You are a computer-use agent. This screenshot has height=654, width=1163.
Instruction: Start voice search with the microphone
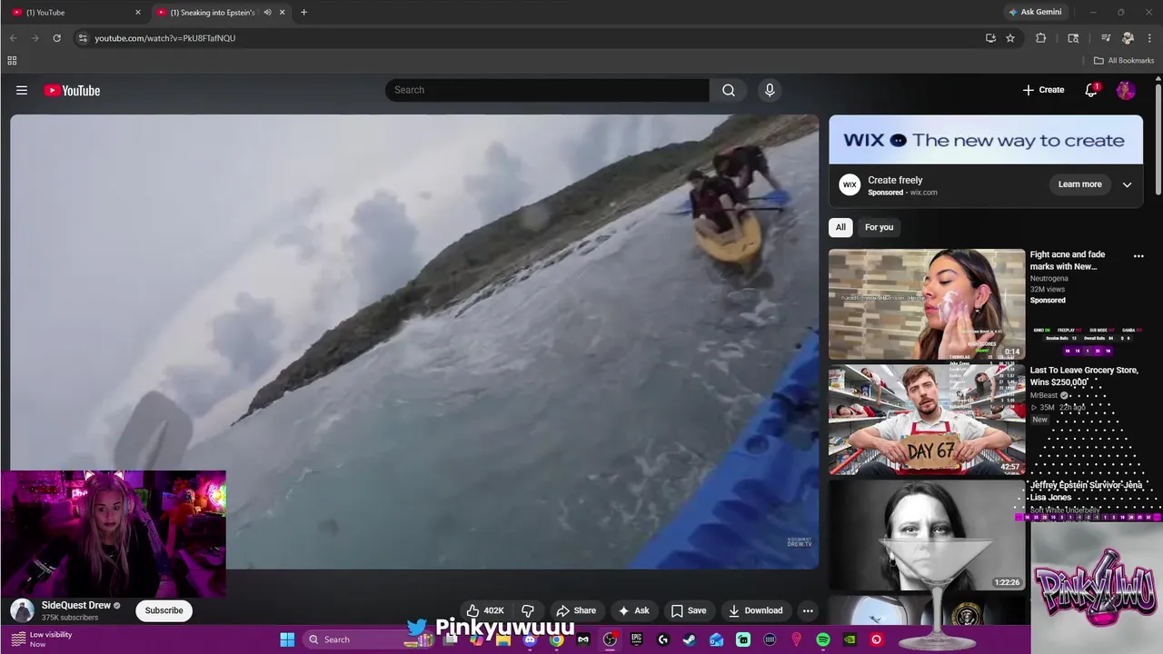click(770, 90)
